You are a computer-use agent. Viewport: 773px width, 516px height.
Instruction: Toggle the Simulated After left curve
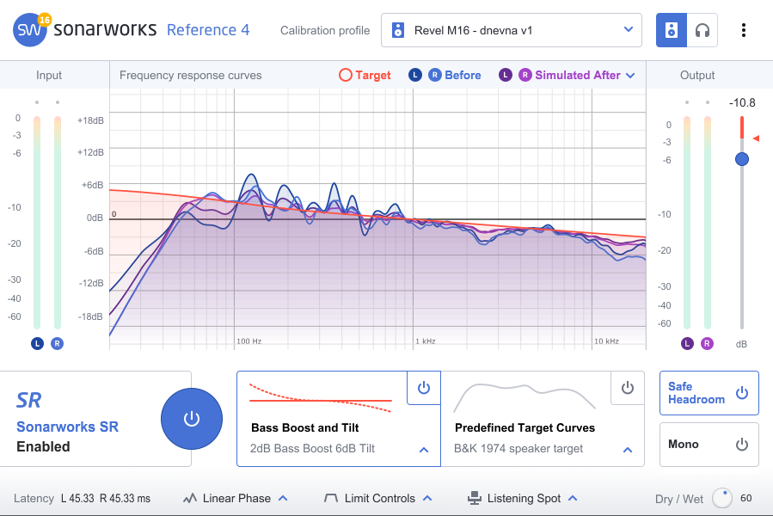pyautogui.click(x=506, y=75)
